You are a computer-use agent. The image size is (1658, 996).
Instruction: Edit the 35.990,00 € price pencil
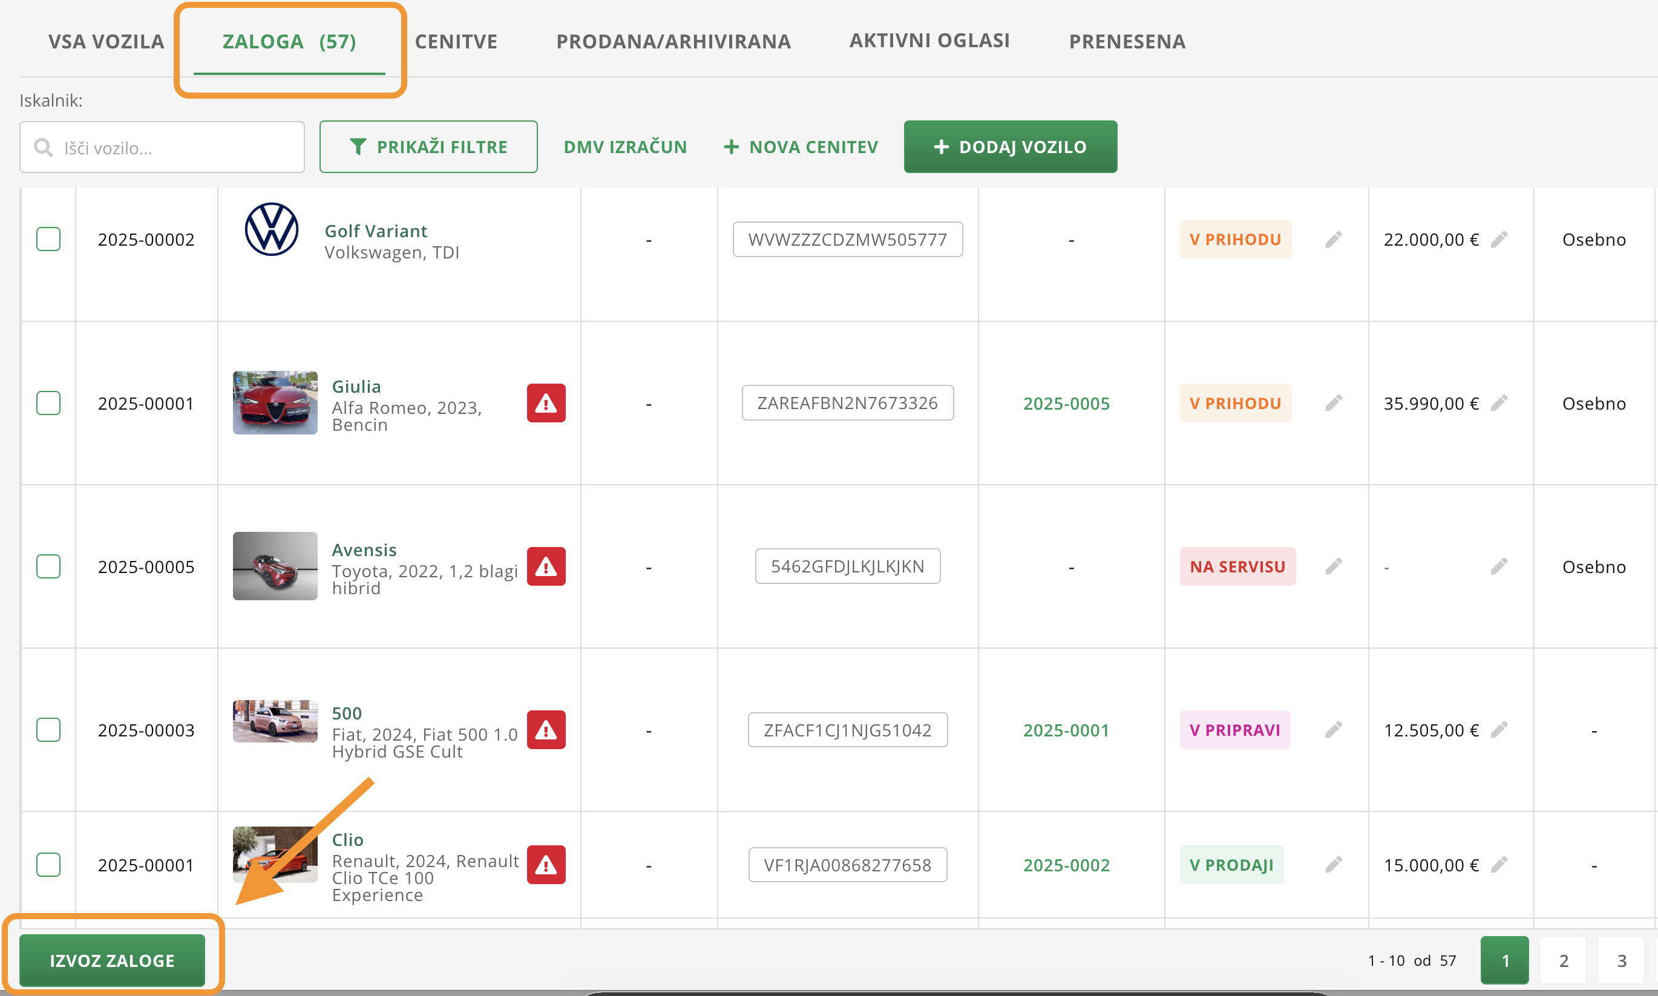(x=1499, y=404)
